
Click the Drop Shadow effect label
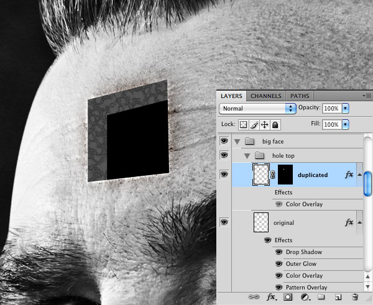304,252
